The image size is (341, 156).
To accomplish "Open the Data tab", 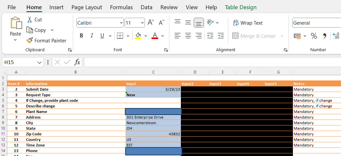I will (146, 7).
